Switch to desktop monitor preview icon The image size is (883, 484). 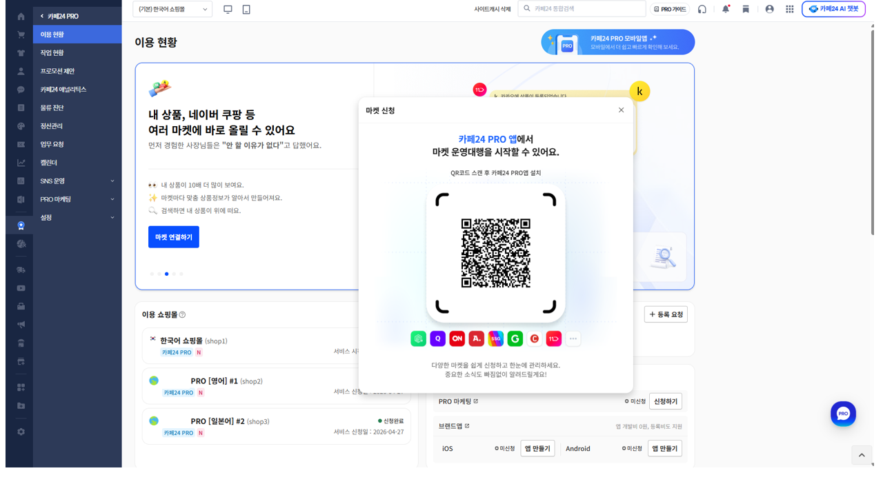point(228,9)
